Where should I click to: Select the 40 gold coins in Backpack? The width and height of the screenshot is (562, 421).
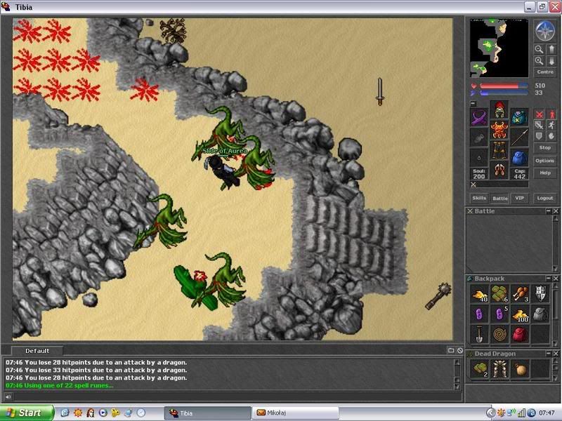[479, 294]
